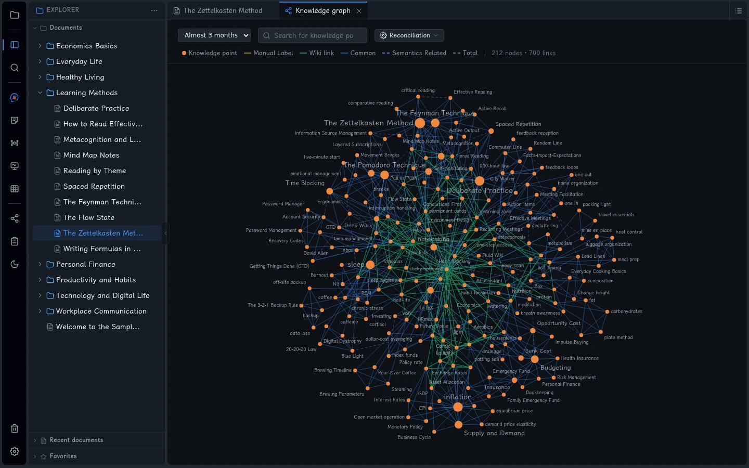Open the Welcome to the Sample document
This screenshot has height=468, width=749.
(97, 327)
